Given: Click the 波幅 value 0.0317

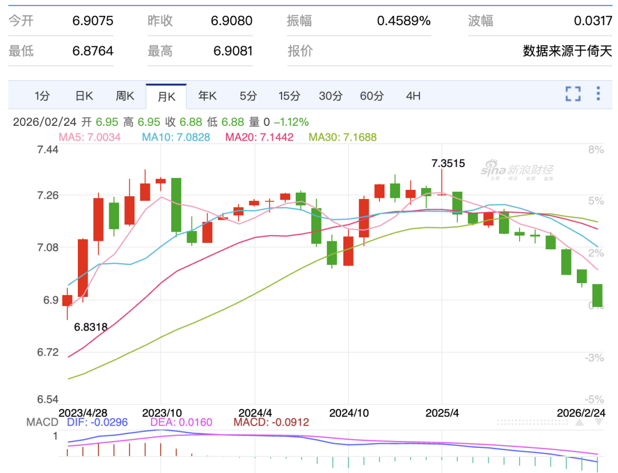Looking at the screenshot, I should (x=593, y=21).
